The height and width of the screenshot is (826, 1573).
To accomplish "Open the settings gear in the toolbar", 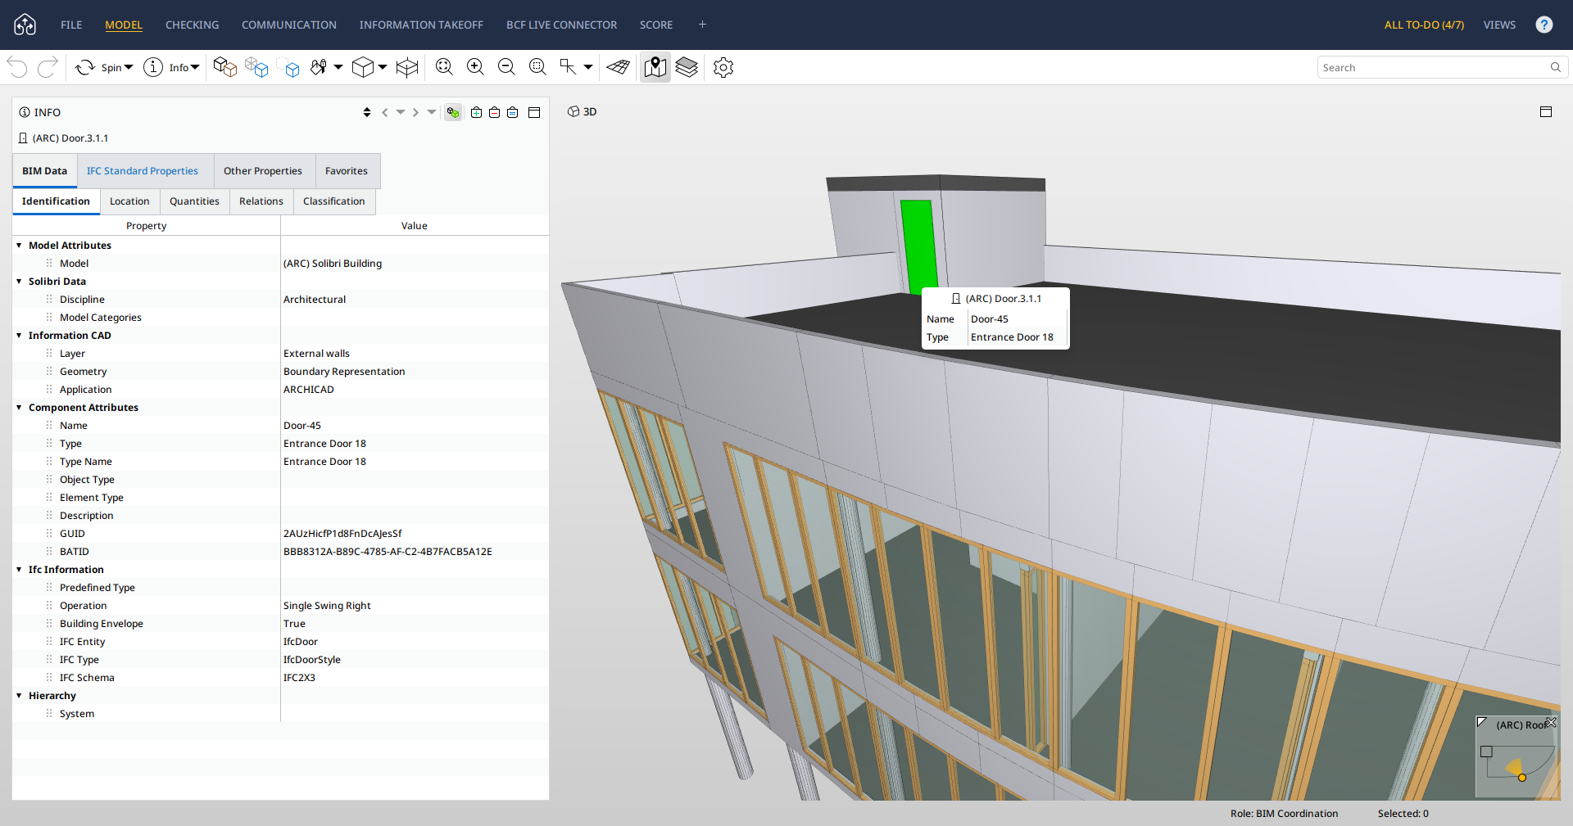I will [723, 67].
